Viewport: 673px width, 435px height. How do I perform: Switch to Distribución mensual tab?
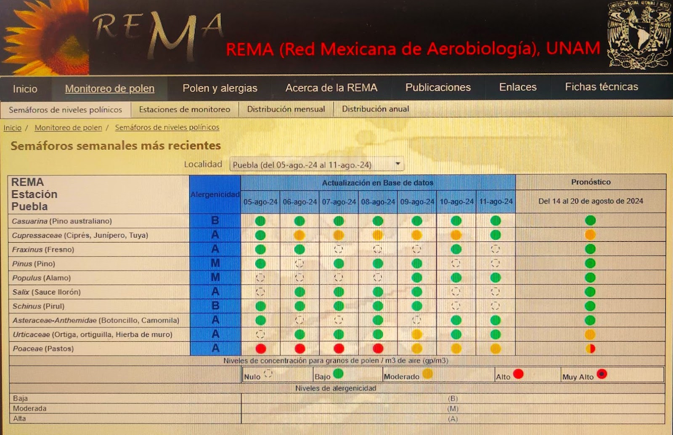tap(286, 109)
